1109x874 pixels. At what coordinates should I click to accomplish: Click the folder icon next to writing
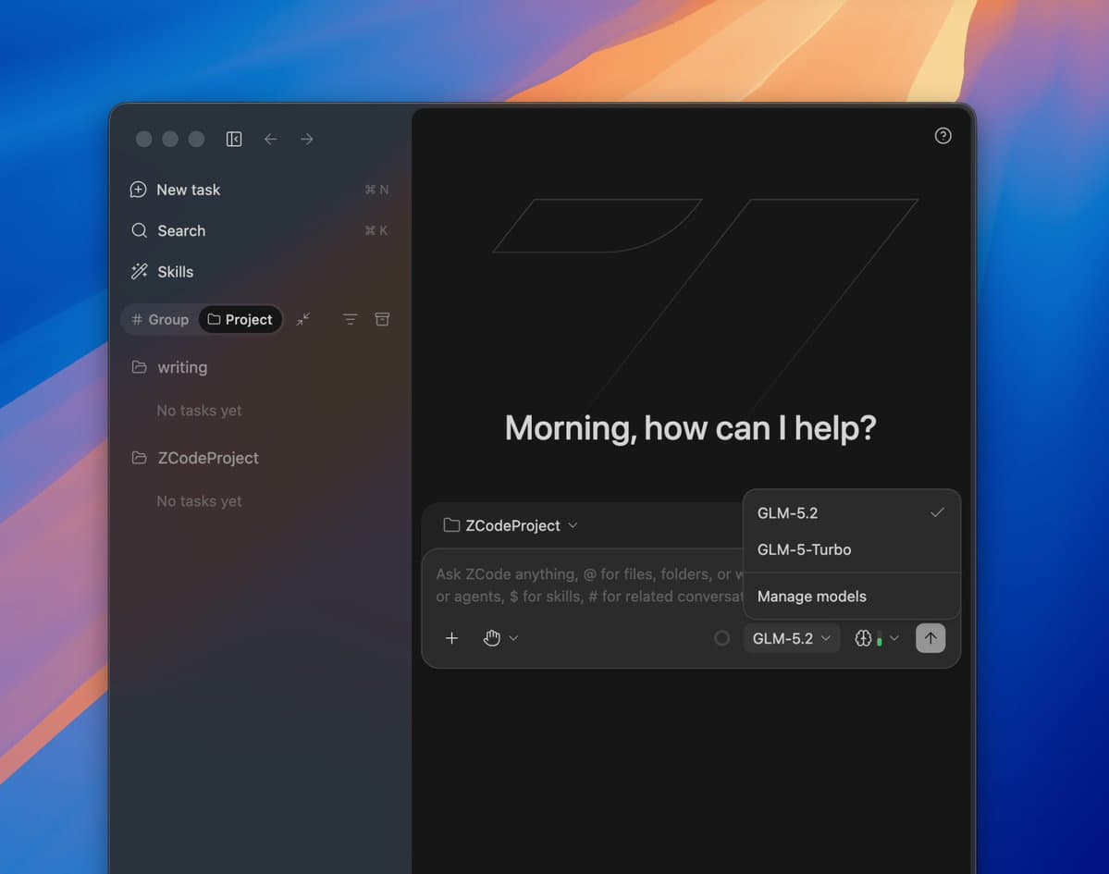point(140,367)
